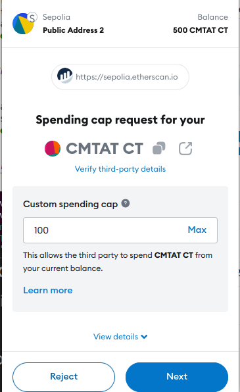The image size is (240, 392).
Task: Open token in block explorer icon
Action: click(x=185, y=149)
